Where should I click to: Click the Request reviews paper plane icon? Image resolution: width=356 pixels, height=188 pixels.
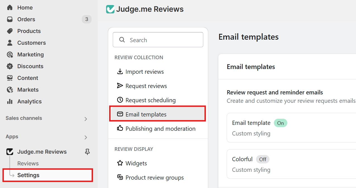click(120, 86)
